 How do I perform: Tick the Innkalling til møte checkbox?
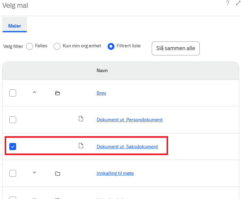[13, 173]
